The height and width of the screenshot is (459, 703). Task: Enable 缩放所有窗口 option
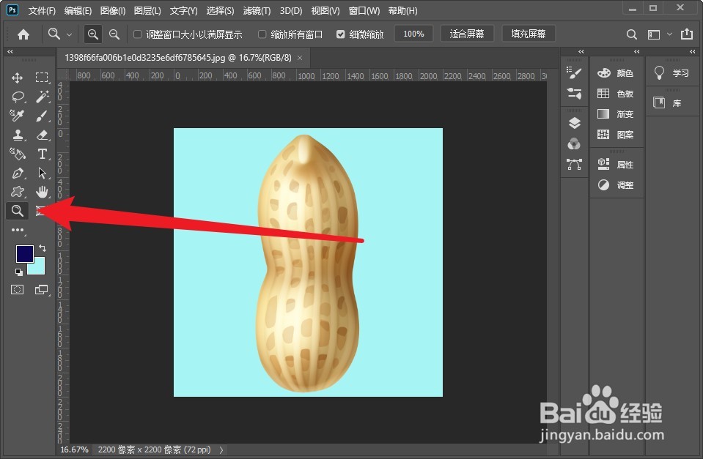pyautogui.click(x=261, y=33)
